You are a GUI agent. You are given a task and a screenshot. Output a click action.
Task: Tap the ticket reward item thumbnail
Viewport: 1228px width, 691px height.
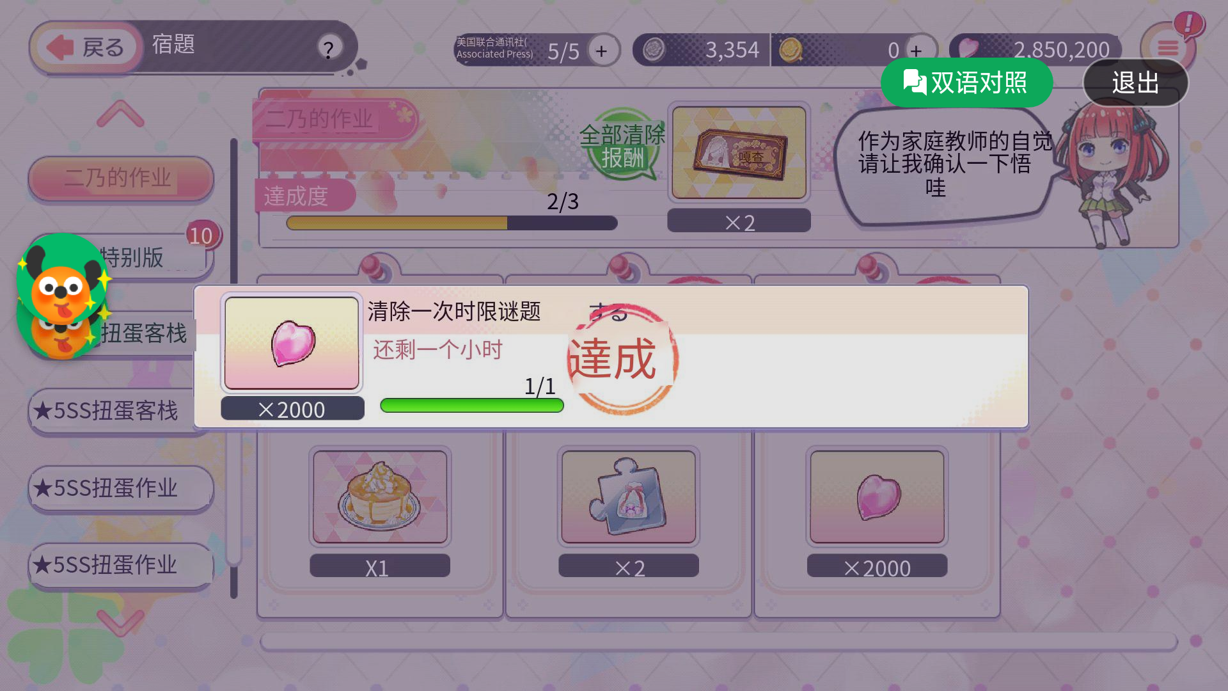(739, 152)
